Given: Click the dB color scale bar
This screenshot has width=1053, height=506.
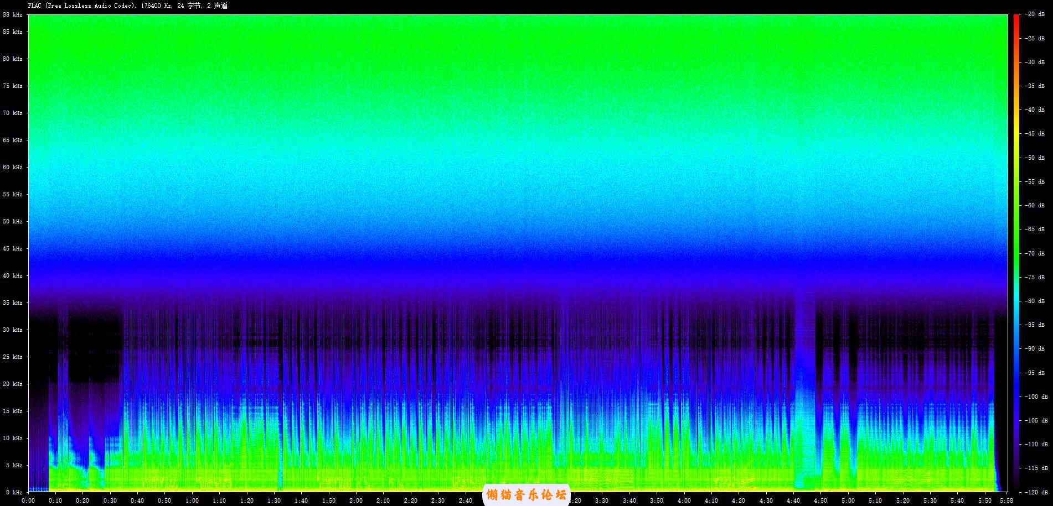Looking at the screenshot, I should (x=1016, y=253).
